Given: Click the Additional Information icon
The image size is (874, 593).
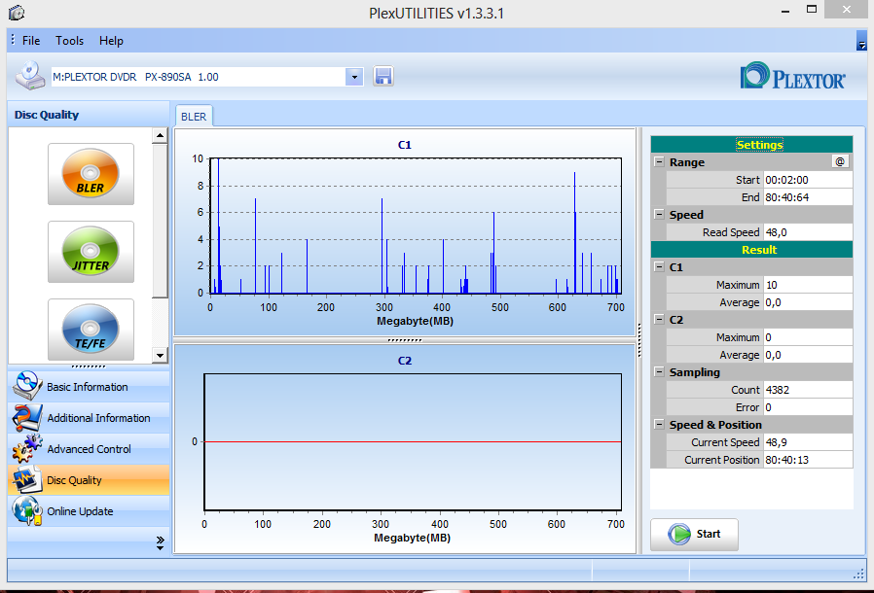Looking at the screenshot, I should (x=26, y=418).
